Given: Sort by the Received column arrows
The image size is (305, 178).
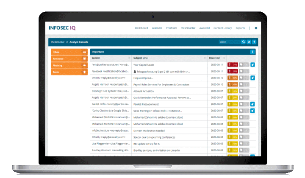Looking at the screenshot, I should (x=223, y=58).
